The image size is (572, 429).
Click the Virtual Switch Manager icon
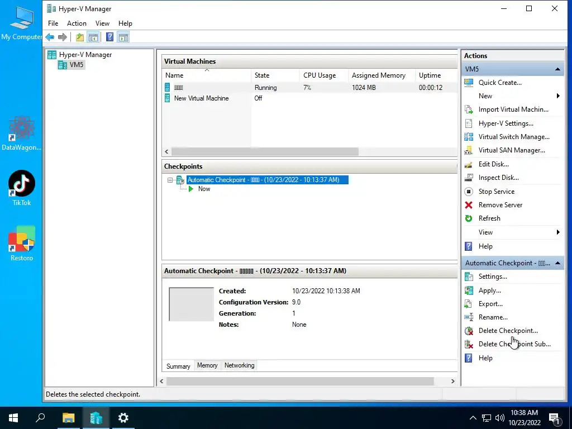469,137
